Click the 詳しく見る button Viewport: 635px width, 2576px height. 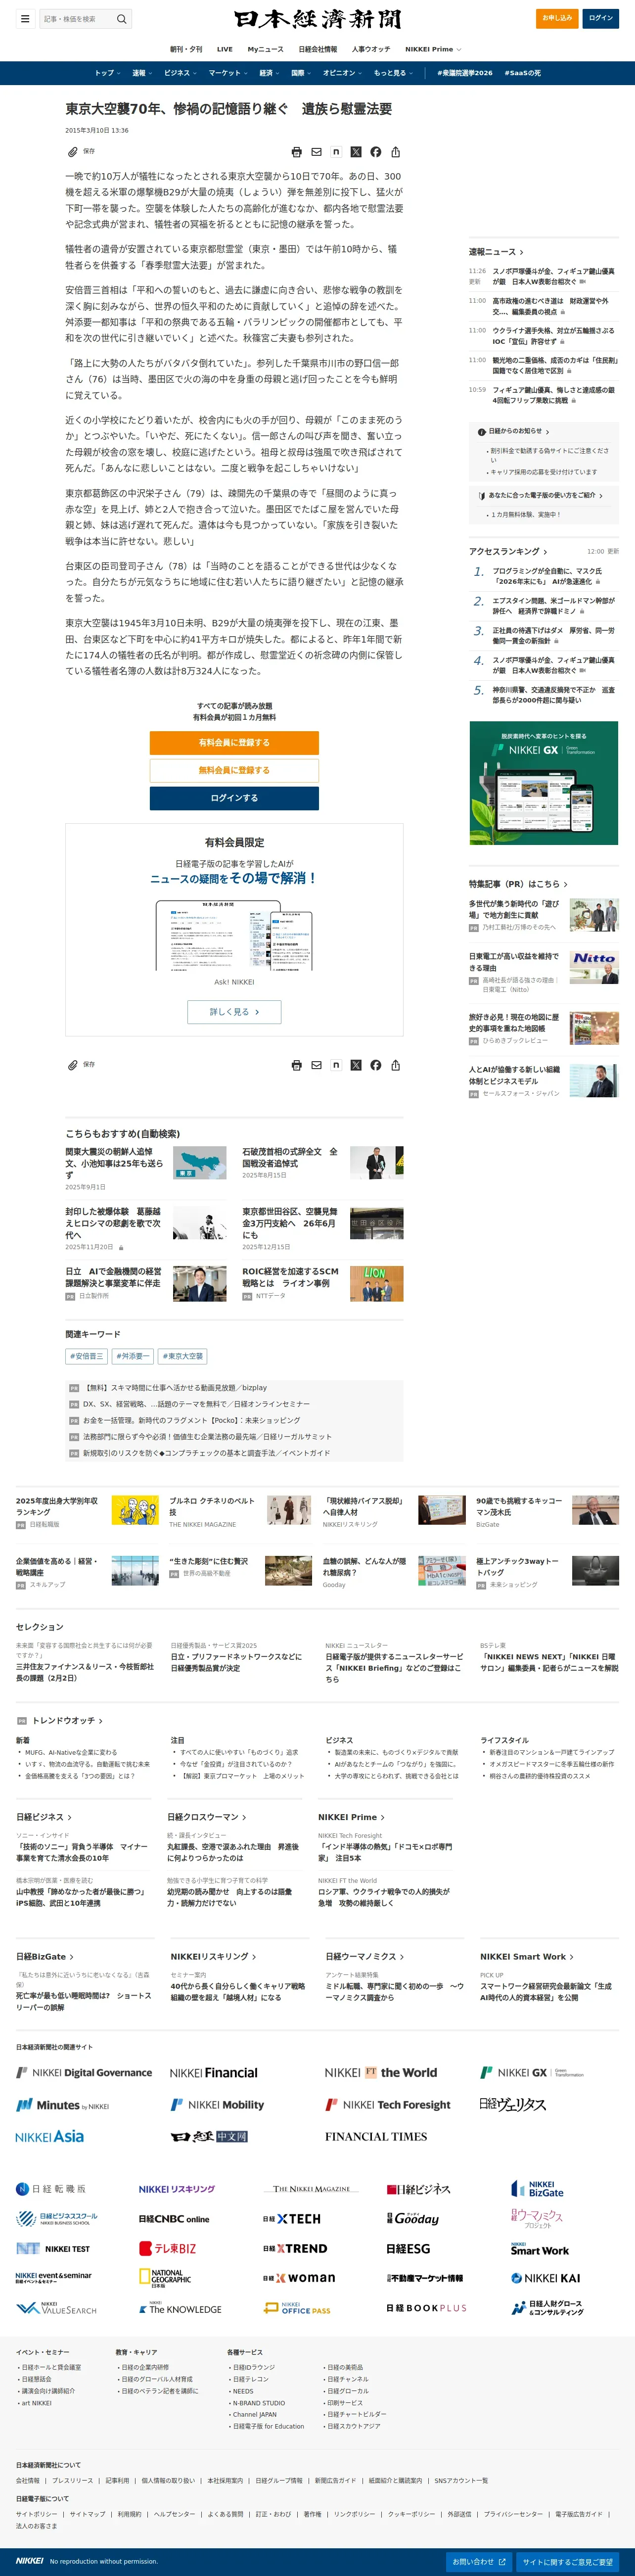[234, 1012]
